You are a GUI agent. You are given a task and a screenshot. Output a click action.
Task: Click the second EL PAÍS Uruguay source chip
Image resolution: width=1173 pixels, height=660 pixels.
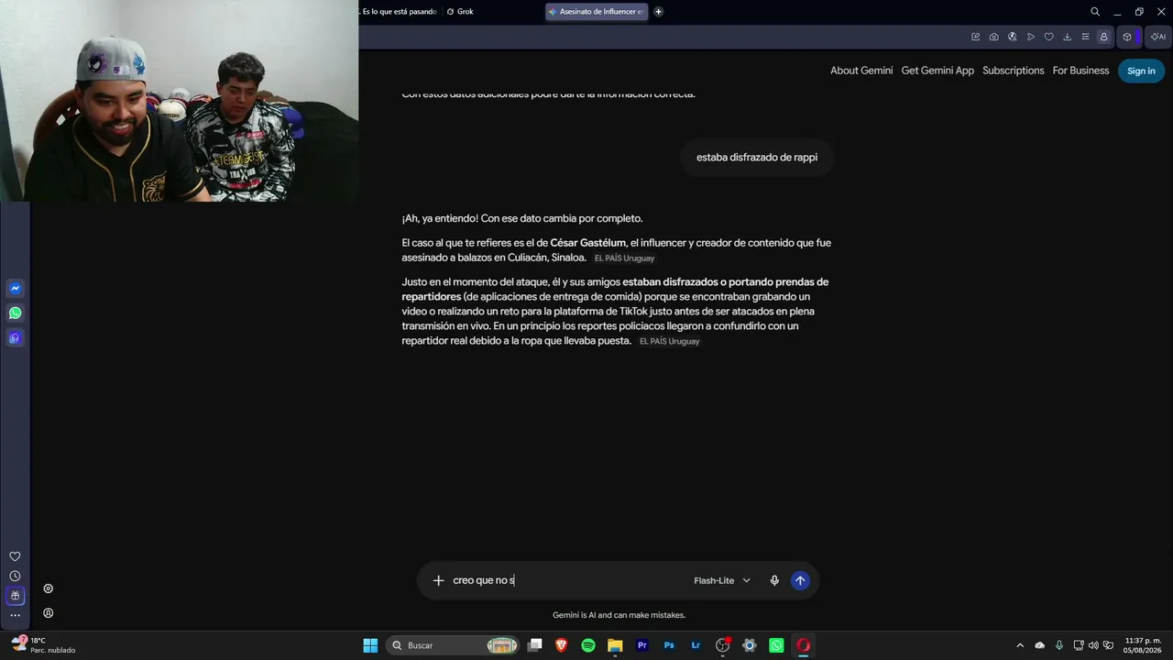tap(669, 341)
